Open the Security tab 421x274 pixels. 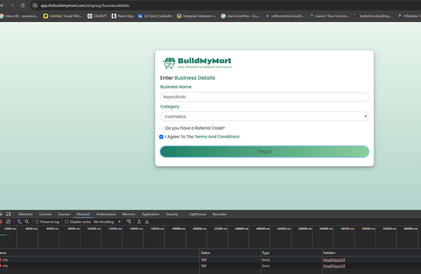click(x=172, y=214)
